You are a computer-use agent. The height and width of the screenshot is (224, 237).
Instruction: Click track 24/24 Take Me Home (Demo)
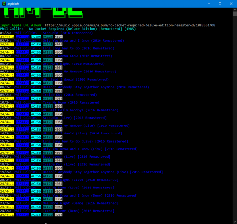(x=57, y=211)
